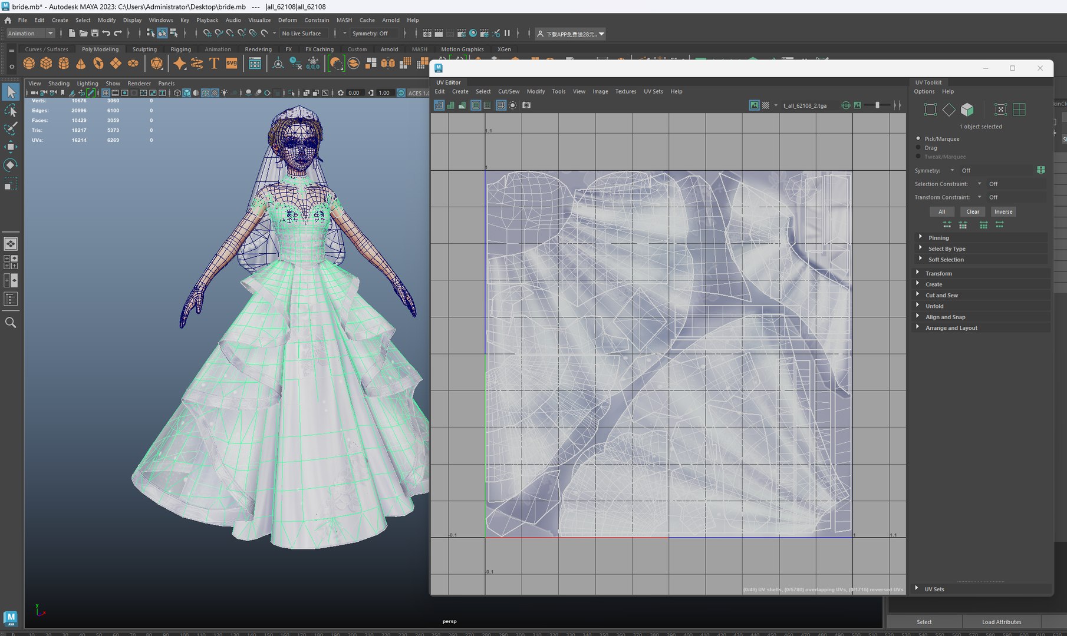Adjust the texture dim slider in the UV Editor
Image resolution: width=1067 pixels, height=636 pixels.
coord(877,105)
